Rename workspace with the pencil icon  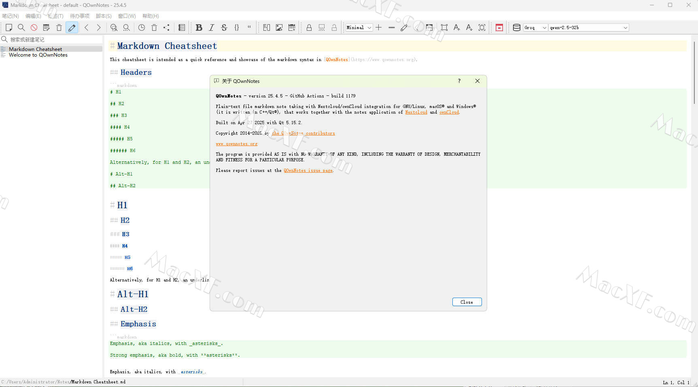tap(404, 27)
